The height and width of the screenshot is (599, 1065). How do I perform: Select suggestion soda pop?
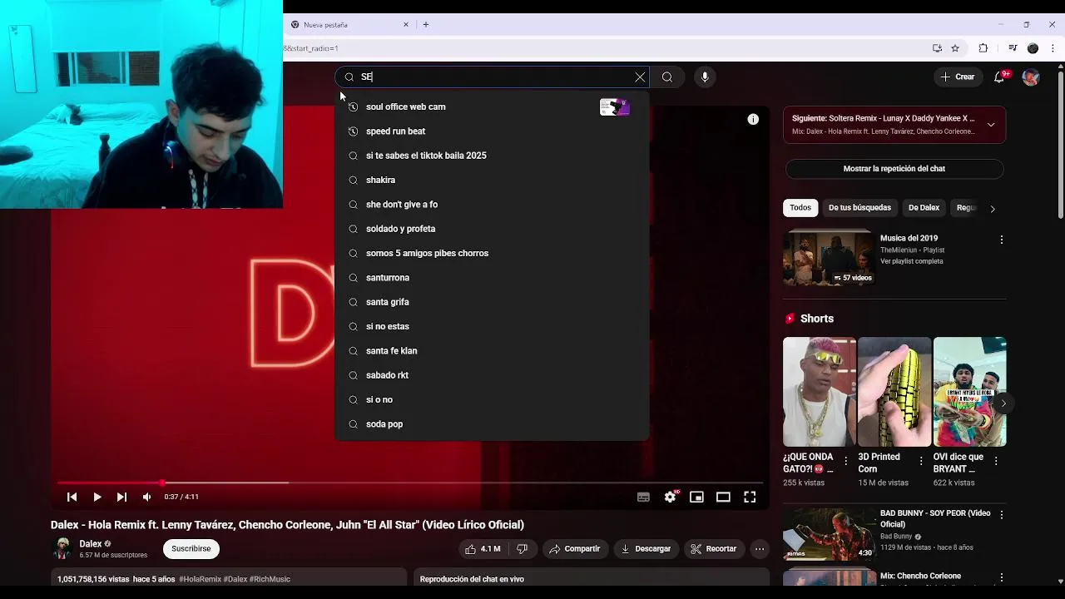[x=492, y=424]
